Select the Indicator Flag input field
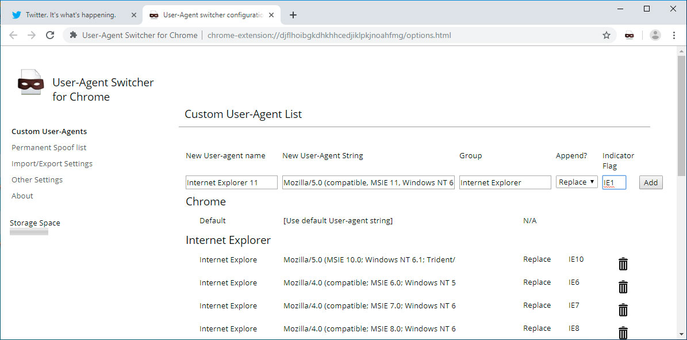 pyautogui.click(x=614, y=182)
